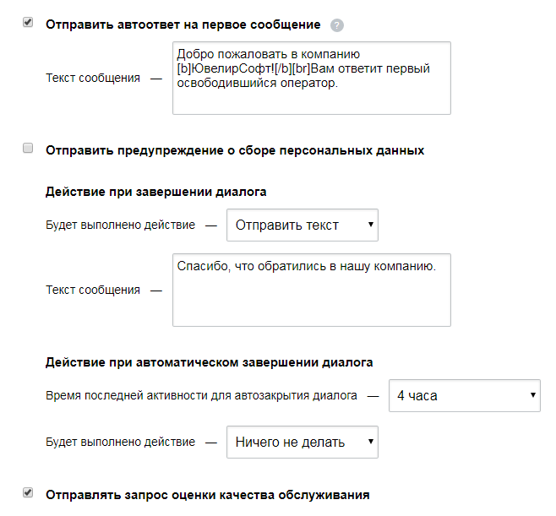556x516 pixels.
Task: Click the help question mark icon
Action: [337, 25]
